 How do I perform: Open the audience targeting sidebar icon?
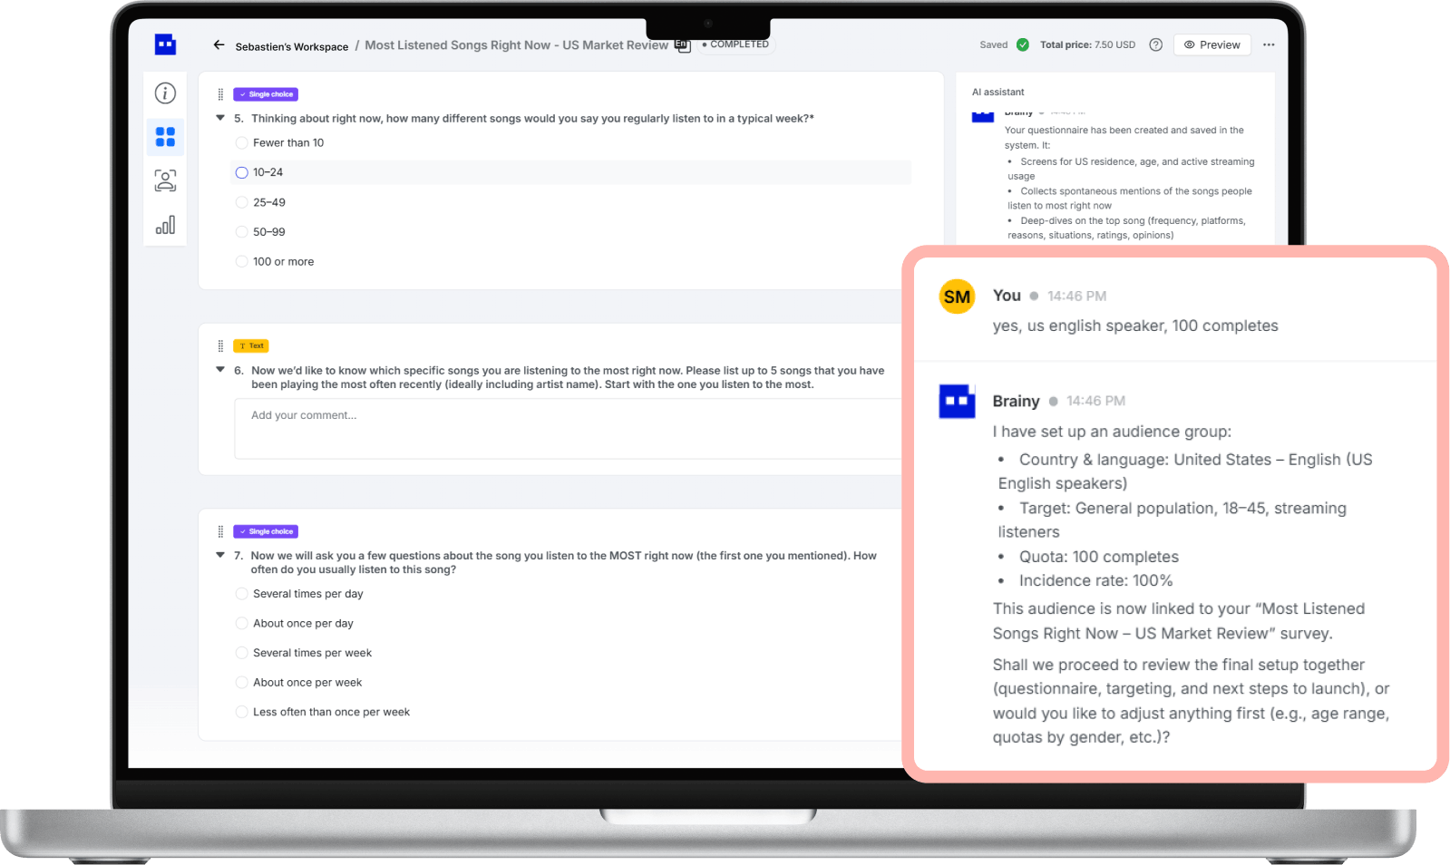pyautogui.click(x=165, y=180)
